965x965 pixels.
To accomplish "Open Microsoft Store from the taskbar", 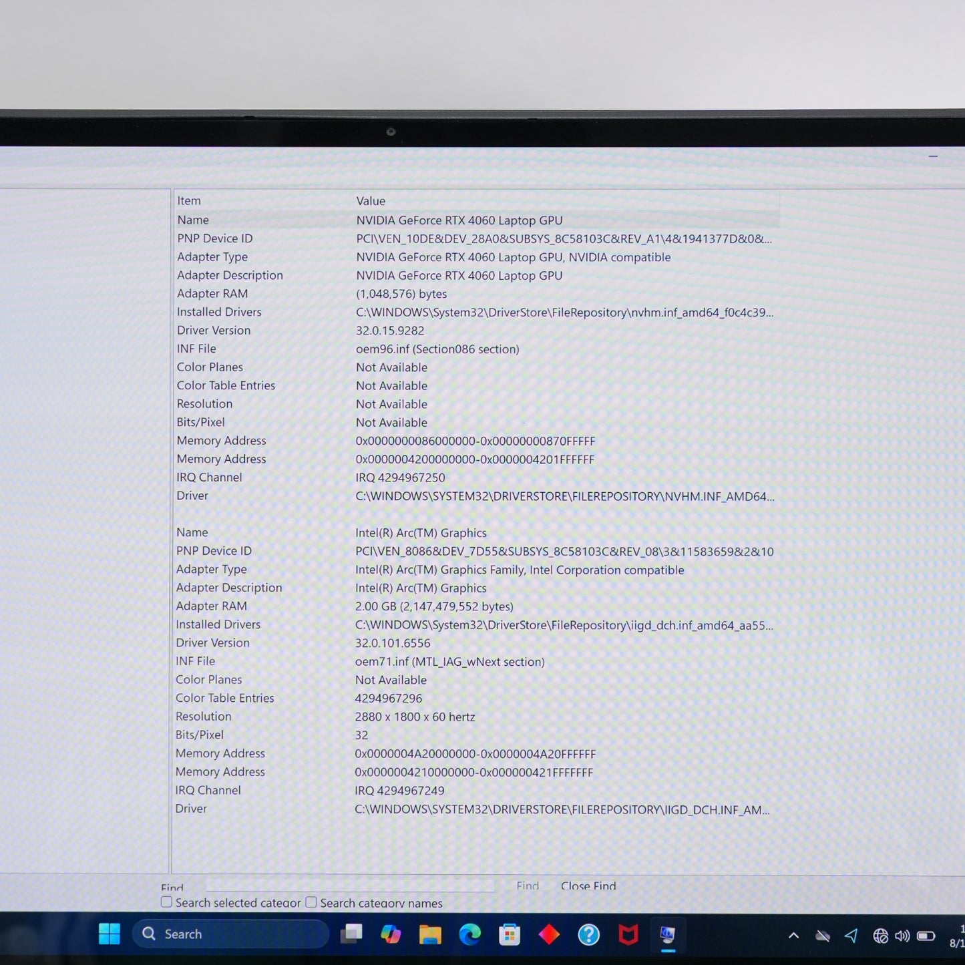I will (x=510, y=934).
